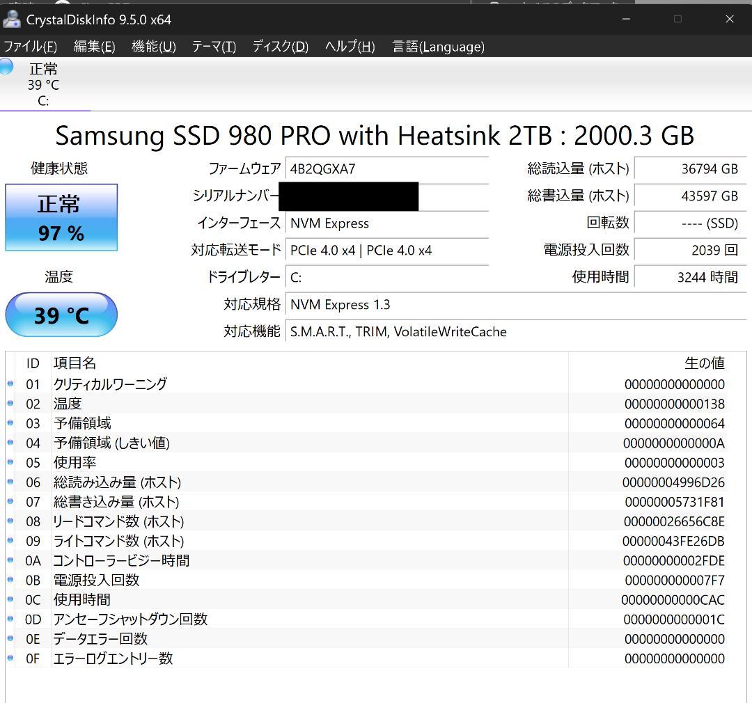Select the 温度 row in the SMART list
Viewport: 752px width, 703px height.
pos(279,403)
